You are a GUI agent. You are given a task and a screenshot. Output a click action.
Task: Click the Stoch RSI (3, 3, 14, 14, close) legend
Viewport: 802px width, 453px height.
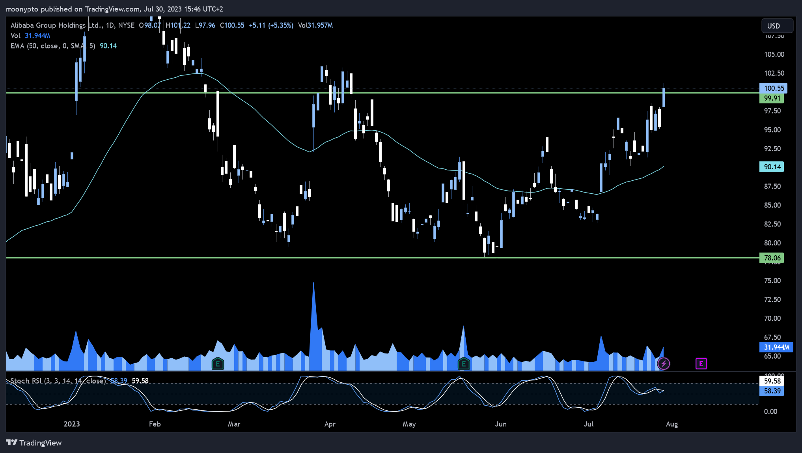58,381
